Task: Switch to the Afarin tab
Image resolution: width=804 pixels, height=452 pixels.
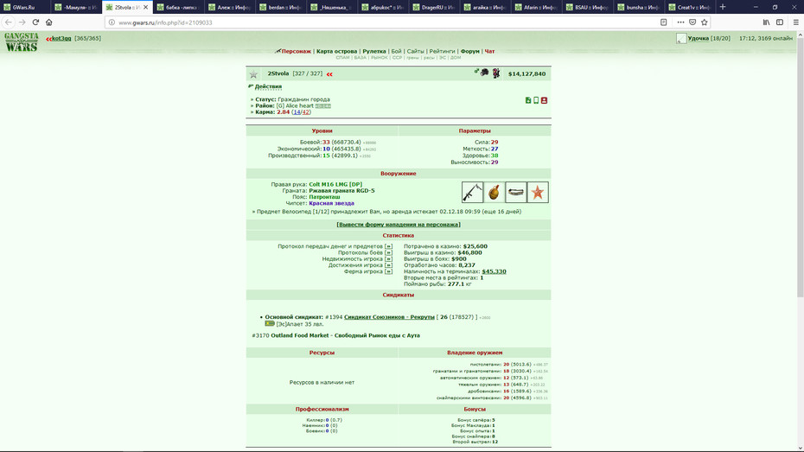Action: click(536, 7)
